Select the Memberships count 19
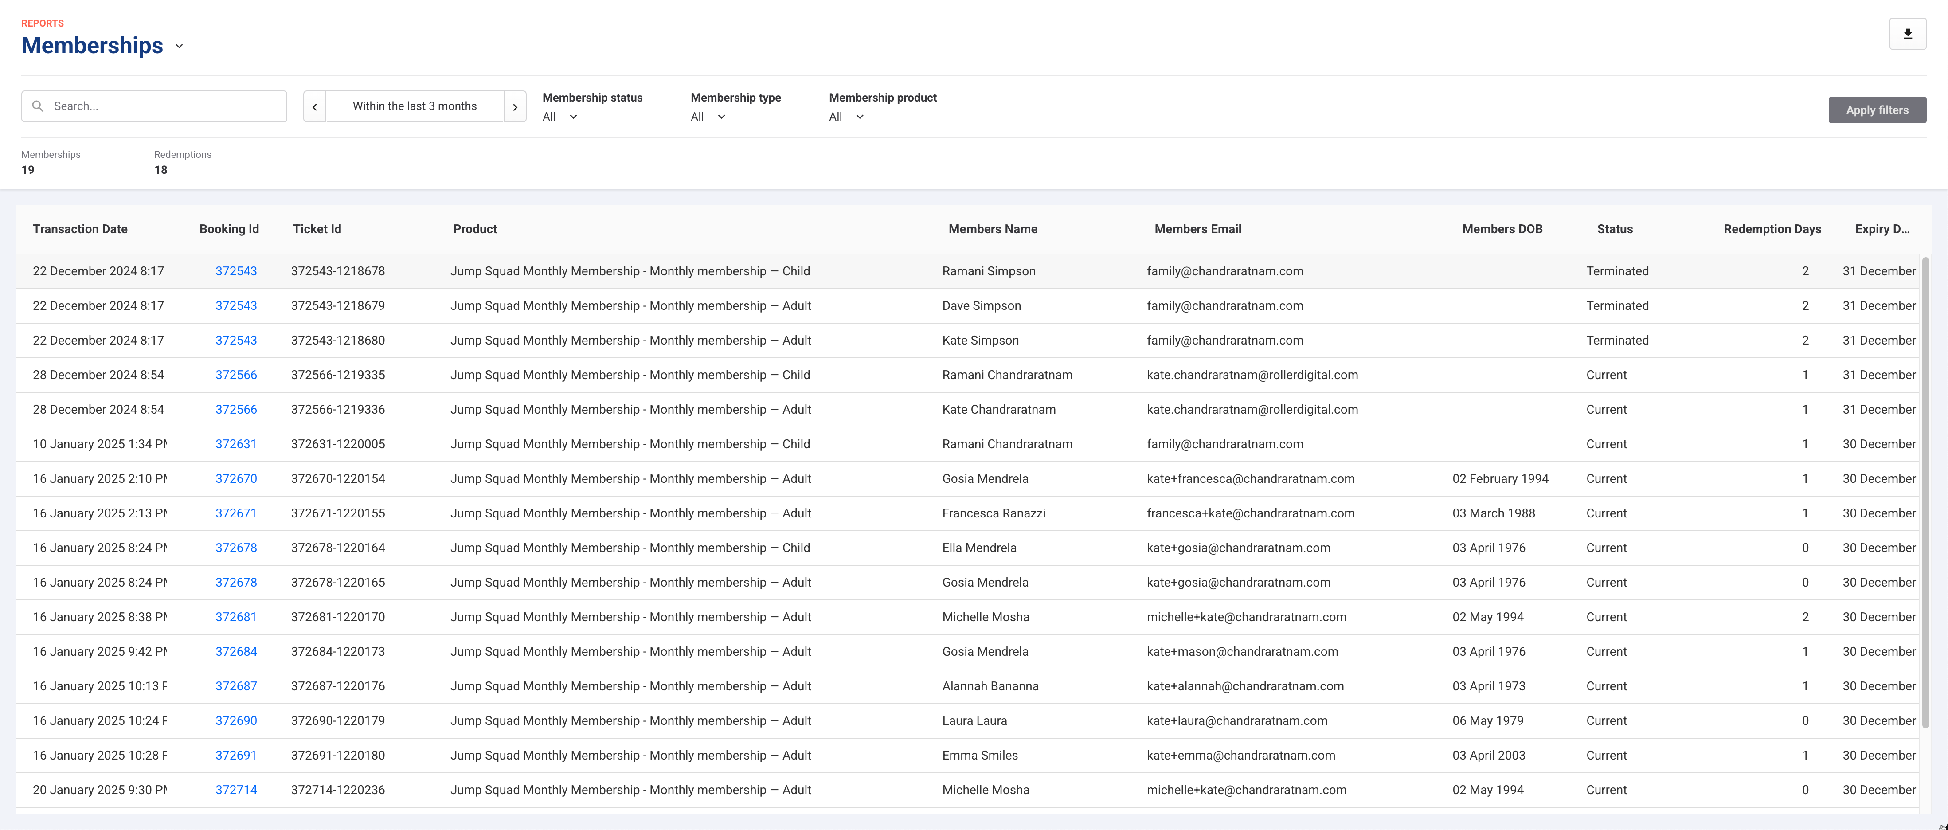 pos(28,170)
